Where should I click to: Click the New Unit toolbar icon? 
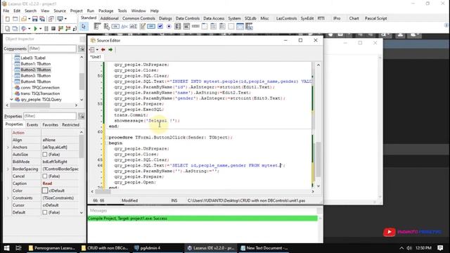8,19
